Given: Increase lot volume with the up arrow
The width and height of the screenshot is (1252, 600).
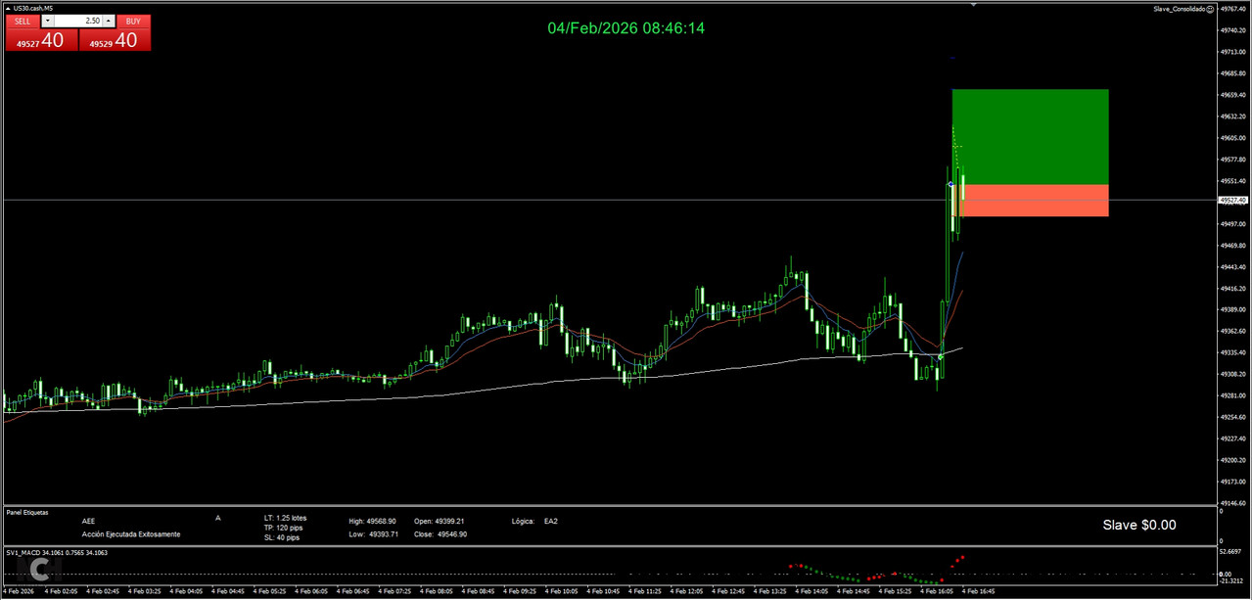Looking at the screenshot, I should (x=109, y=21).
